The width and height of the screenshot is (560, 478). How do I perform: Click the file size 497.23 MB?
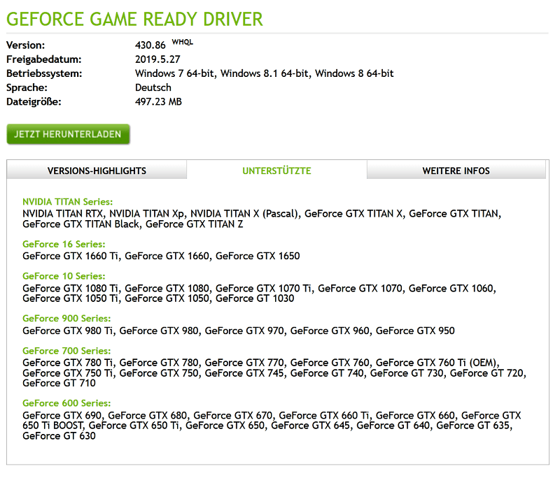158,101
